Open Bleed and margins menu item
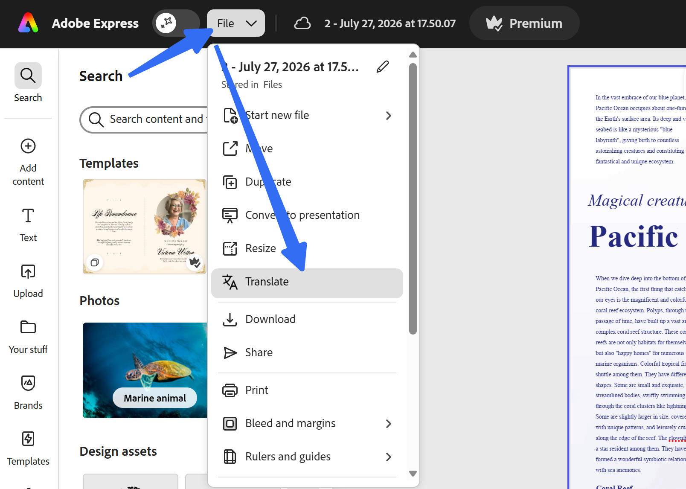The height and width of the screenshot is (489, 686). 307,423
